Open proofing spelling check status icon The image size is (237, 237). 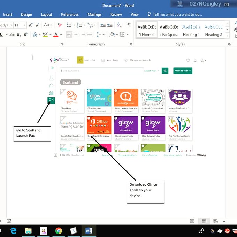click(x=9, y=221)
